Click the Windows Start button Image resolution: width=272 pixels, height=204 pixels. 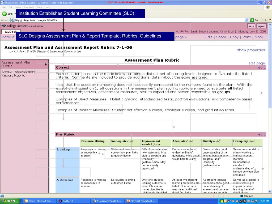(10, 201)
